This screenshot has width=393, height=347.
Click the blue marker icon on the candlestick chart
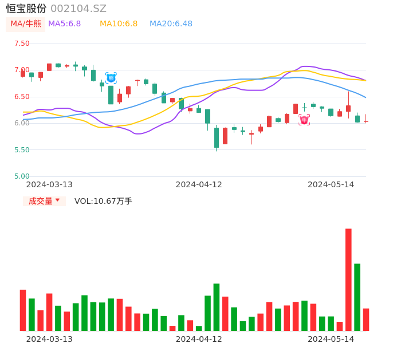coord(111,77)
